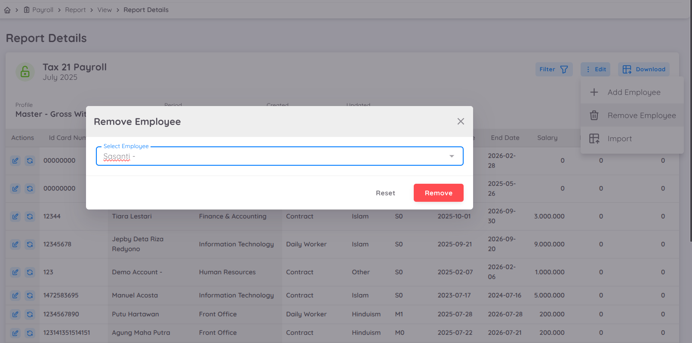Choose Remove Employee menu entry
This screenshot has width=692, height=343.
coord(641,115)
